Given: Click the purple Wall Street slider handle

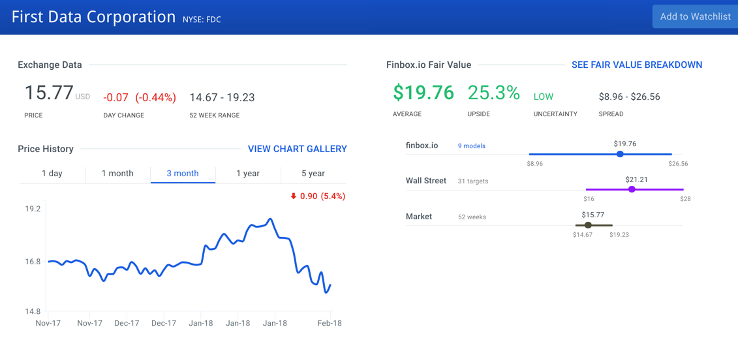Looking at the screenshot, I should 632,189.
